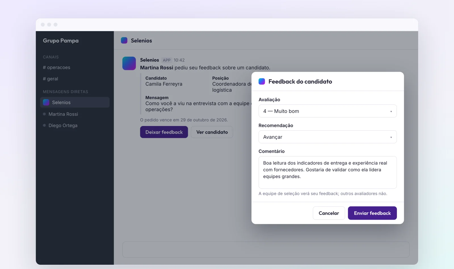454x269 pixels.
Task: Click the 10:42 message timestamp
Action: click(x=179, y=60)
